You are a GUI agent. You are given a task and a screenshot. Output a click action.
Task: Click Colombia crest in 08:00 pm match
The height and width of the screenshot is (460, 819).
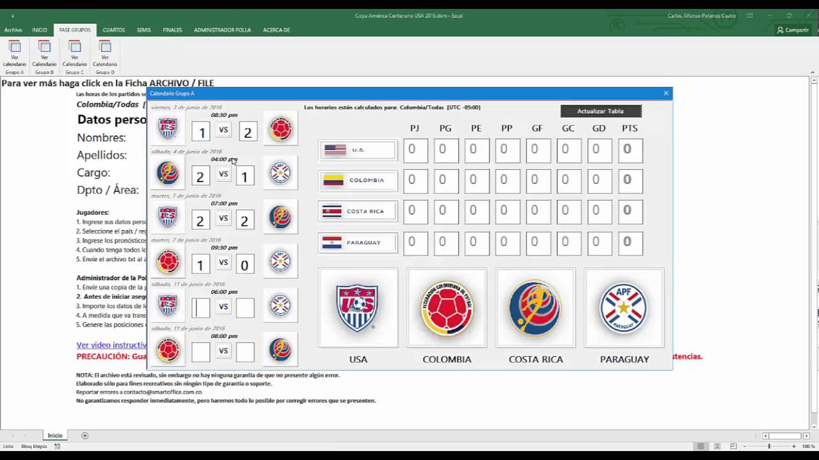(x=168, y=349)
